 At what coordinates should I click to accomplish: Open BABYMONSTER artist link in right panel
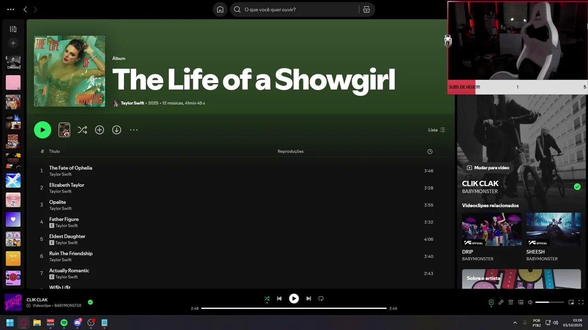(480, 192)
